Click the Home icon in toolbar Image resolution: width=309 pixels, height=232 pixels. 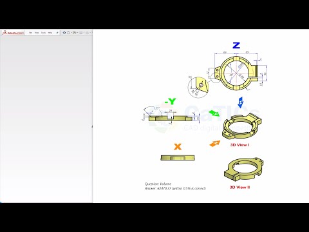click(x=64, y=33)
